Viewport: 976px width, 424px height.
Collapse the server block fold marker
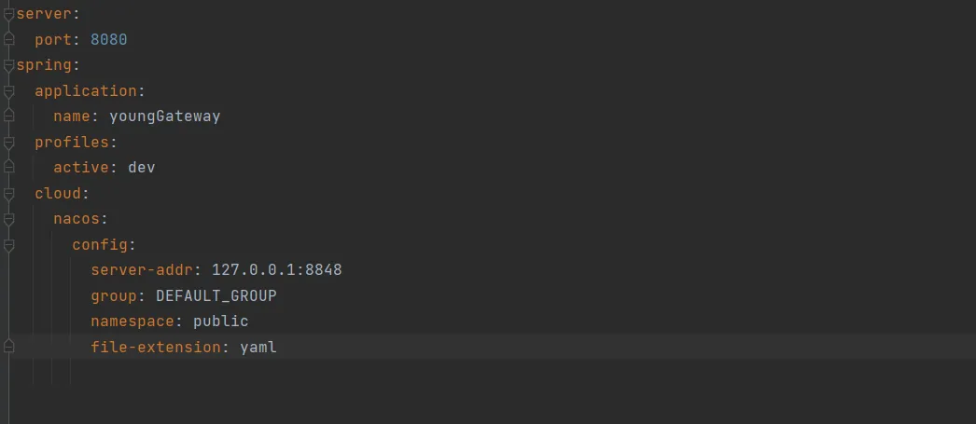[8, 14]
